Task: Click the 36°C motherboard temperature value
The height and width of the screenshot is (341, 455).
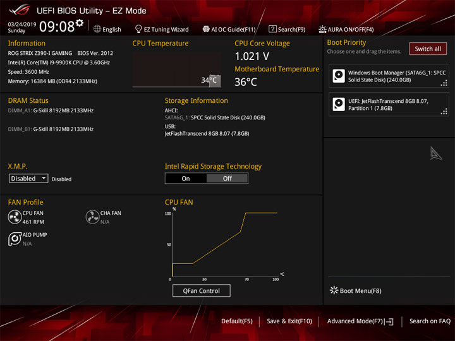Action: click(246, 82)
